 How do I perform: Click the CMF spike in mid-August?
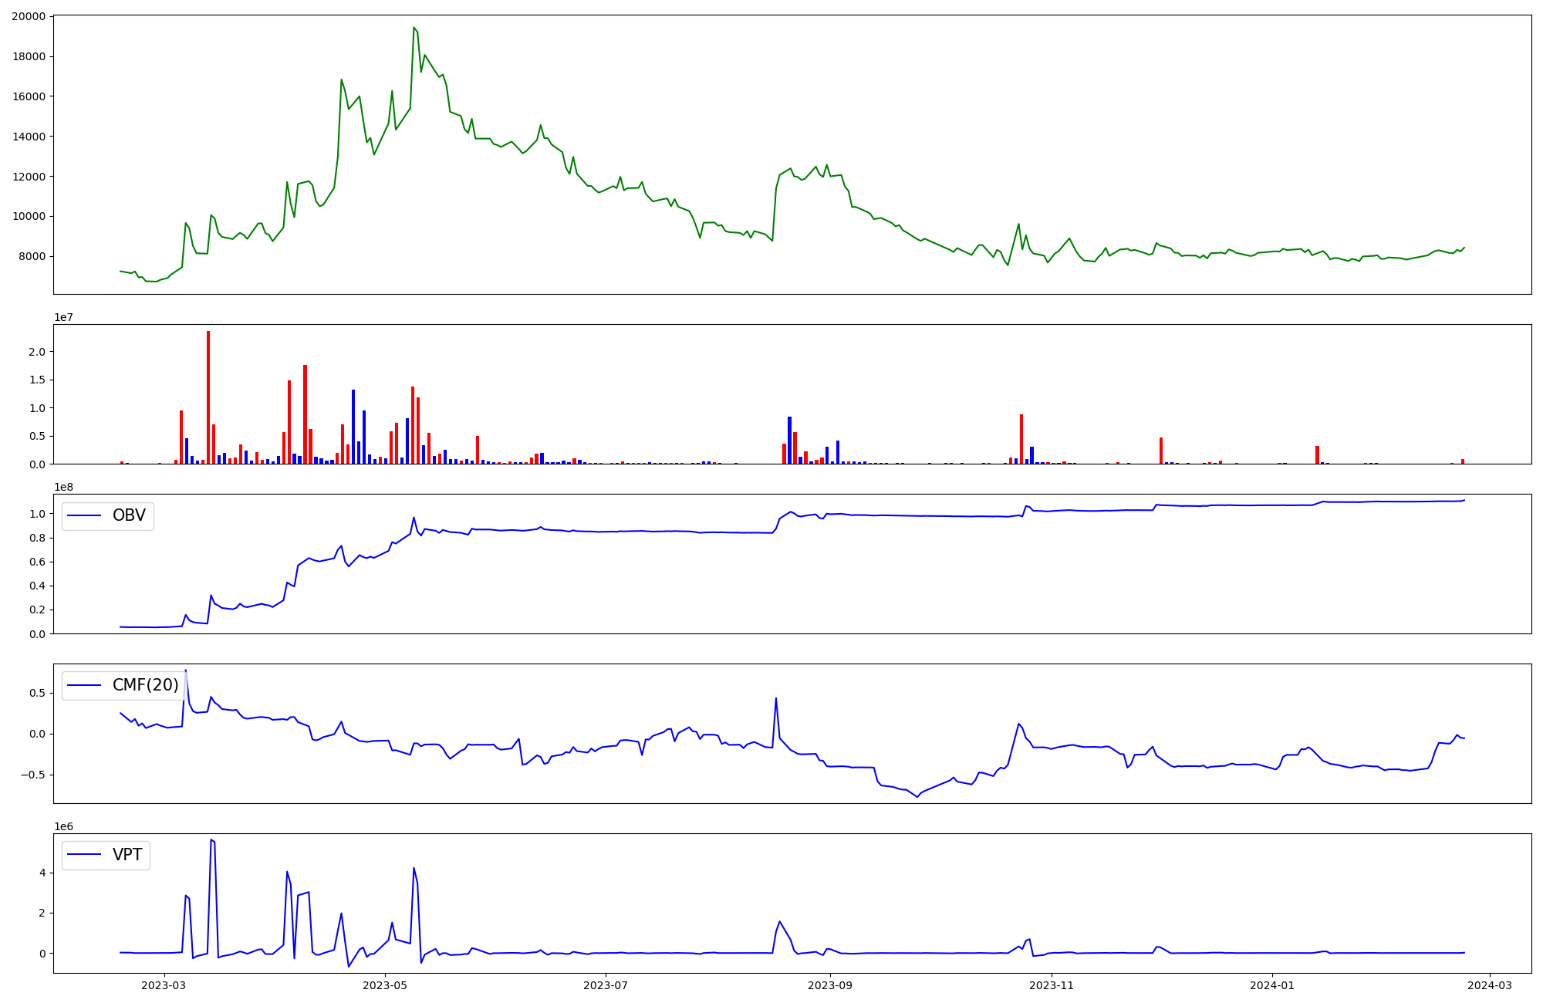pos(775,699)
